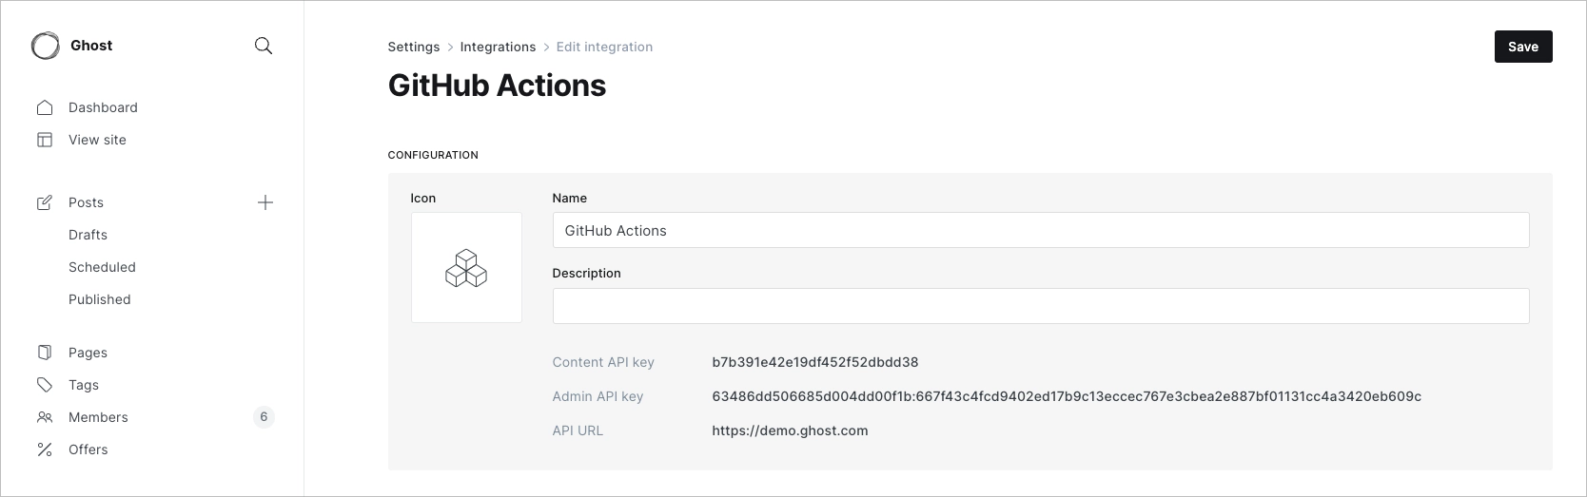Open the Published posts list

click(100, 299)
